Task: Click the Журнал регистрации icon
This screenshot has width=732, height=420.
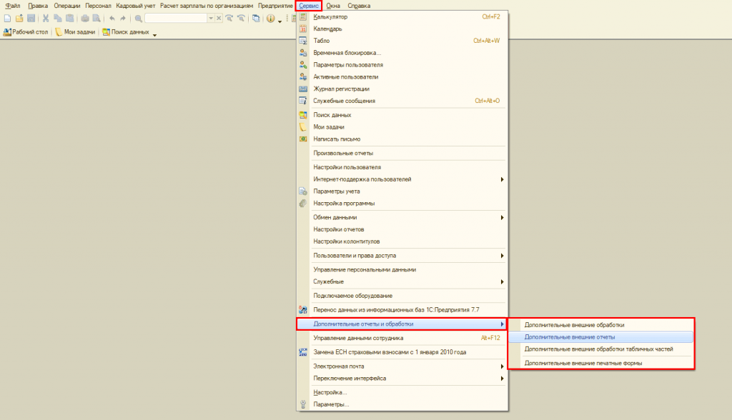Action: click(303, 89)
